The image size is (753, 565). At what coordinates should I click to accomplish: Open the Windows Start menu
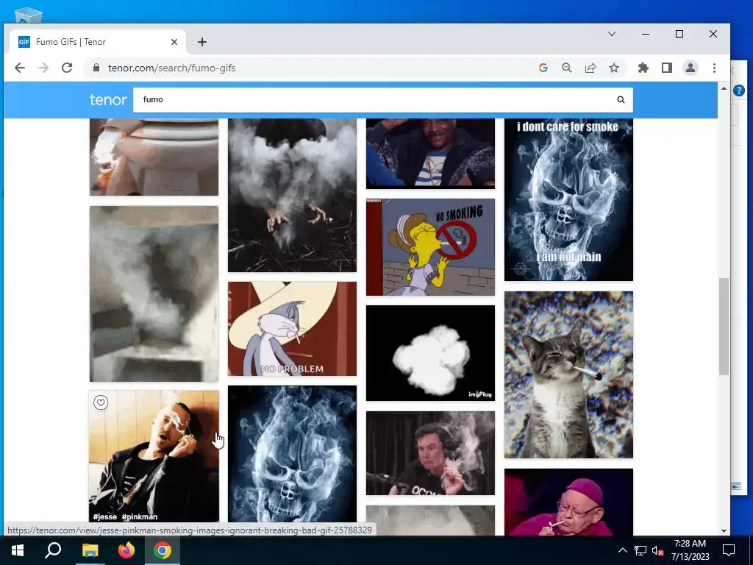tap(18, 550)
